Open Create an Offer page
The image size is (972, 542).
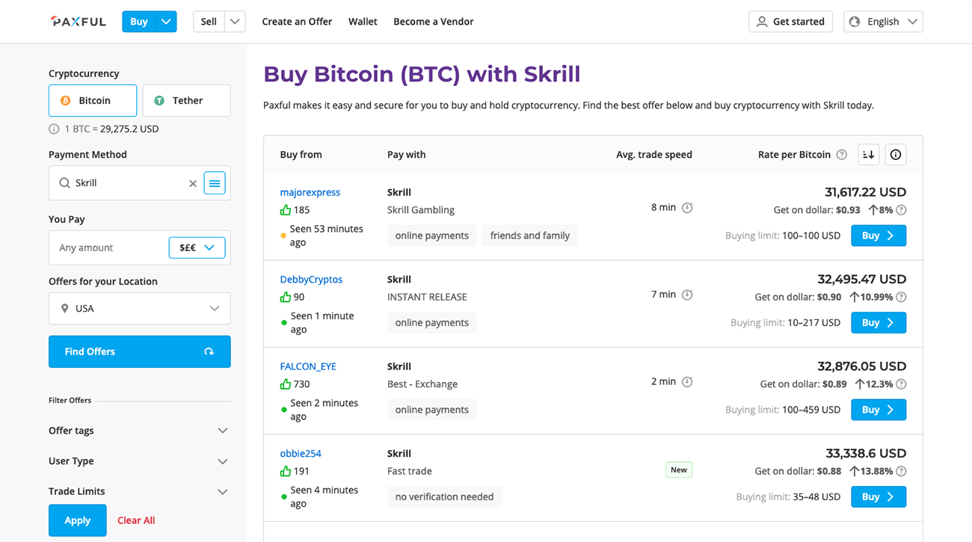pos(297,22)
